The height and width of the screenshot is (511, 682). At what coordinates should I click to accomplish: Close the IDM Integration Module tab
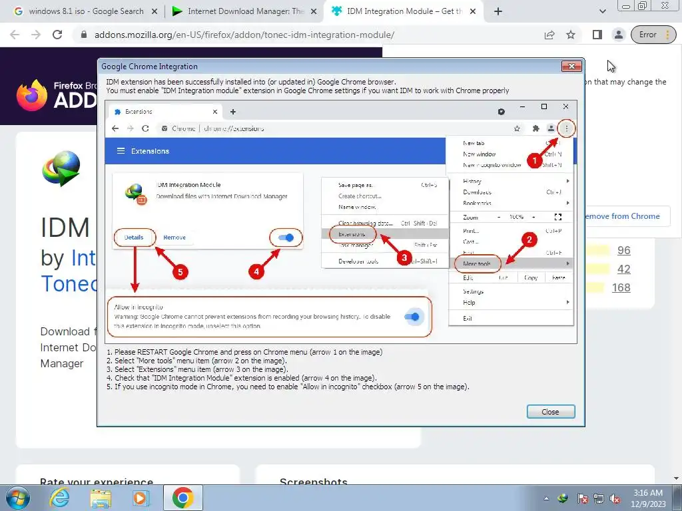(474, 12)
